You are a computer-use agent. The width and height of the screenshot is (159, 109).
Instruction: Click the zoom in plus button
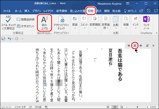pyautogui.click(x=147, y=107)
